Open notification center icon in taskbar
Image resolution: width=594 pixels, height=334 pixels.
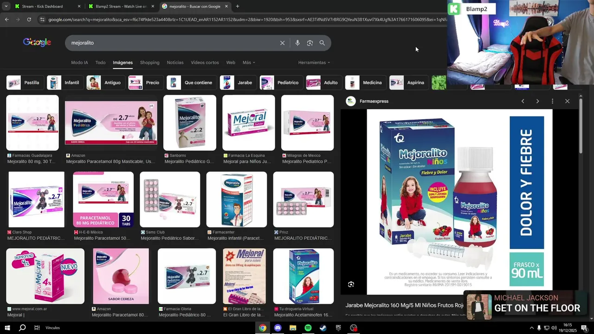tap(584, 328)
